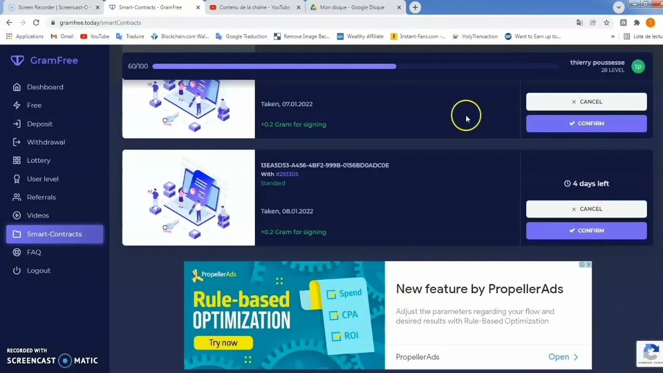Viewport: 663px width, 373px height.
Task: Open the Applications bookmarks shortcut
Action: point(24,36)
